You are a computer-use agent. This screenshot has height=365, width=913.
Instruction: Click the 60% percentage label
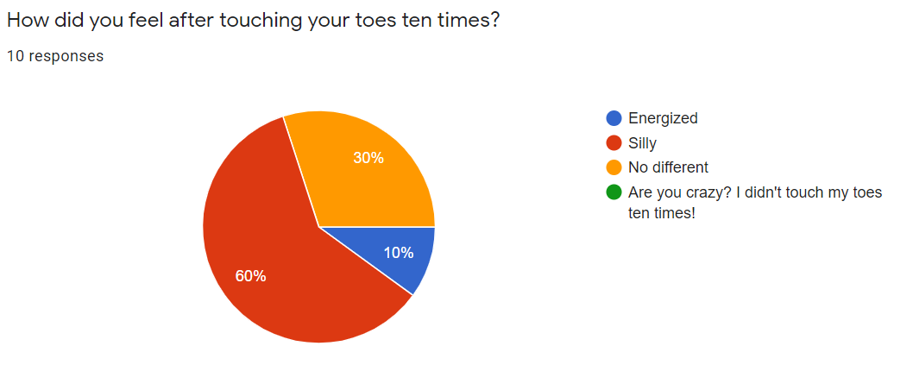pos(250,276)
